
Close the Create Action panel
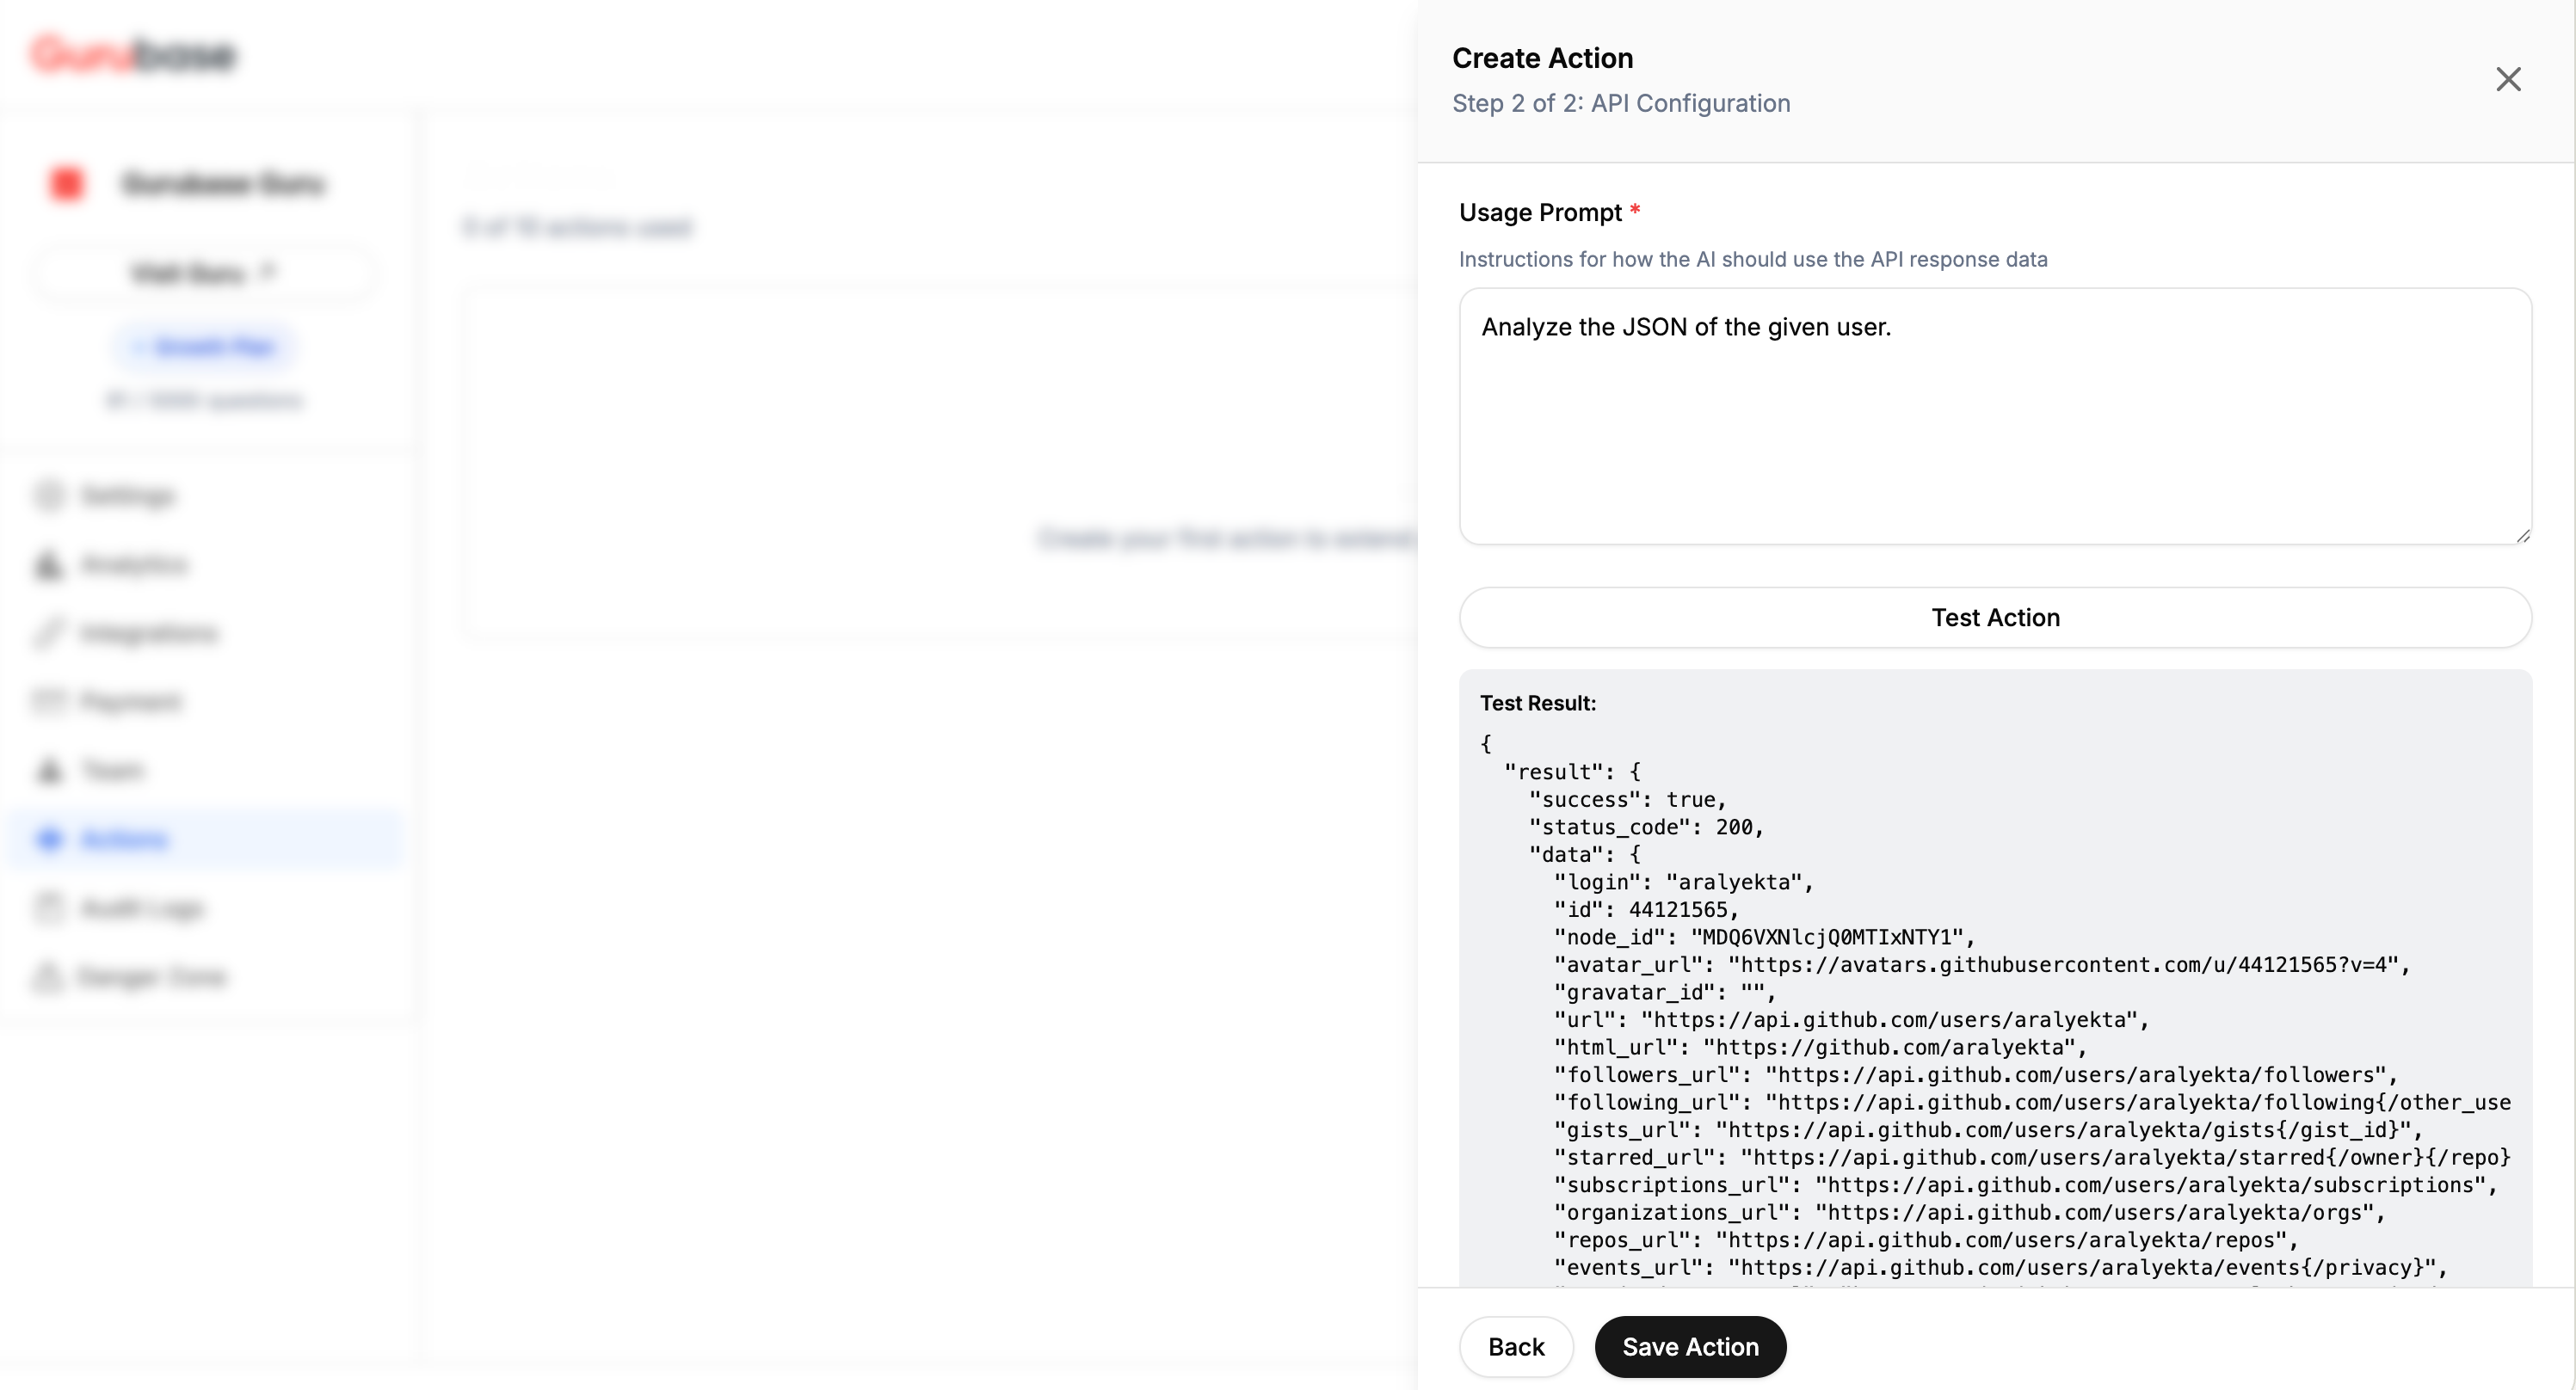click(2507, 79)
